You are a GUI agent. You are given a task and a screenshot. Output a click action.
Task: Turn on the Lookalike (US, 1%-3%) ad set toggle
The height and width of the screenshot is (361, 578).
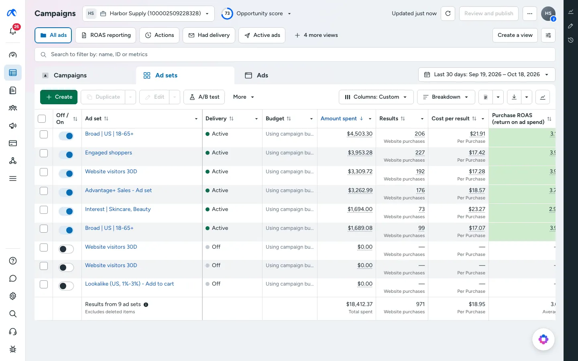pos(66,286)
